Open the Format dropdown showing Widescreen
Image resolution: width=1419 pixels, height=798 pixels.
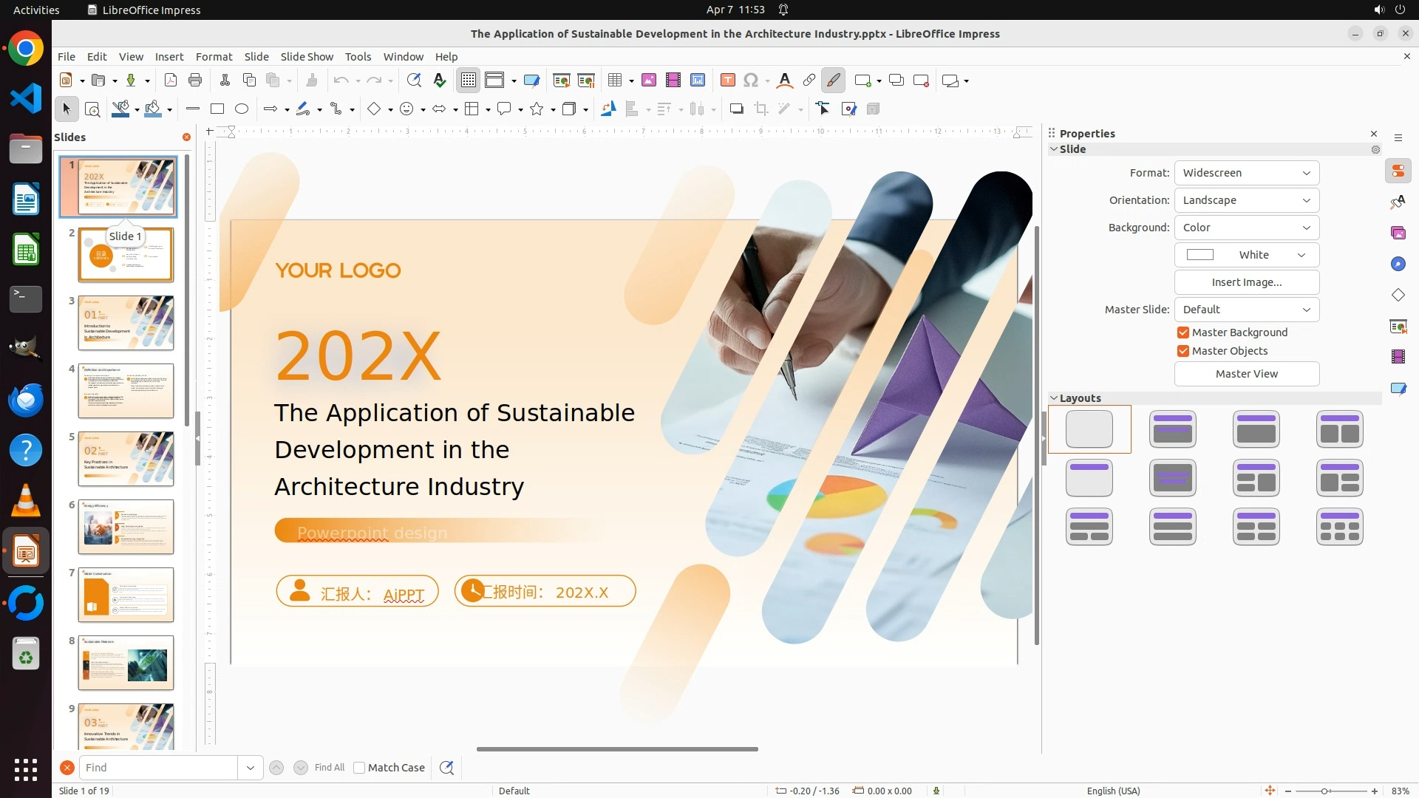pos(1246,173)
